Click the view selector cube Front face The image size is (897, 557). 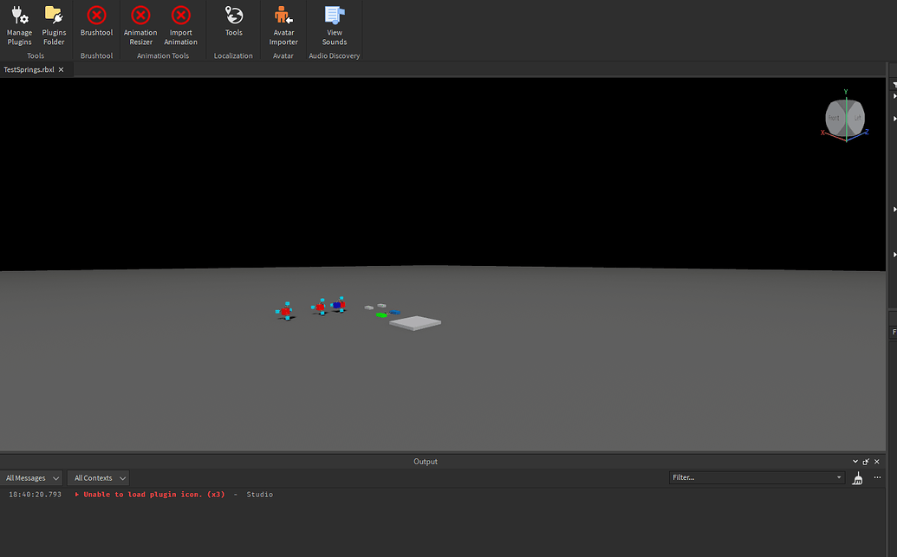pyautogui.click(x=835, y=119)
